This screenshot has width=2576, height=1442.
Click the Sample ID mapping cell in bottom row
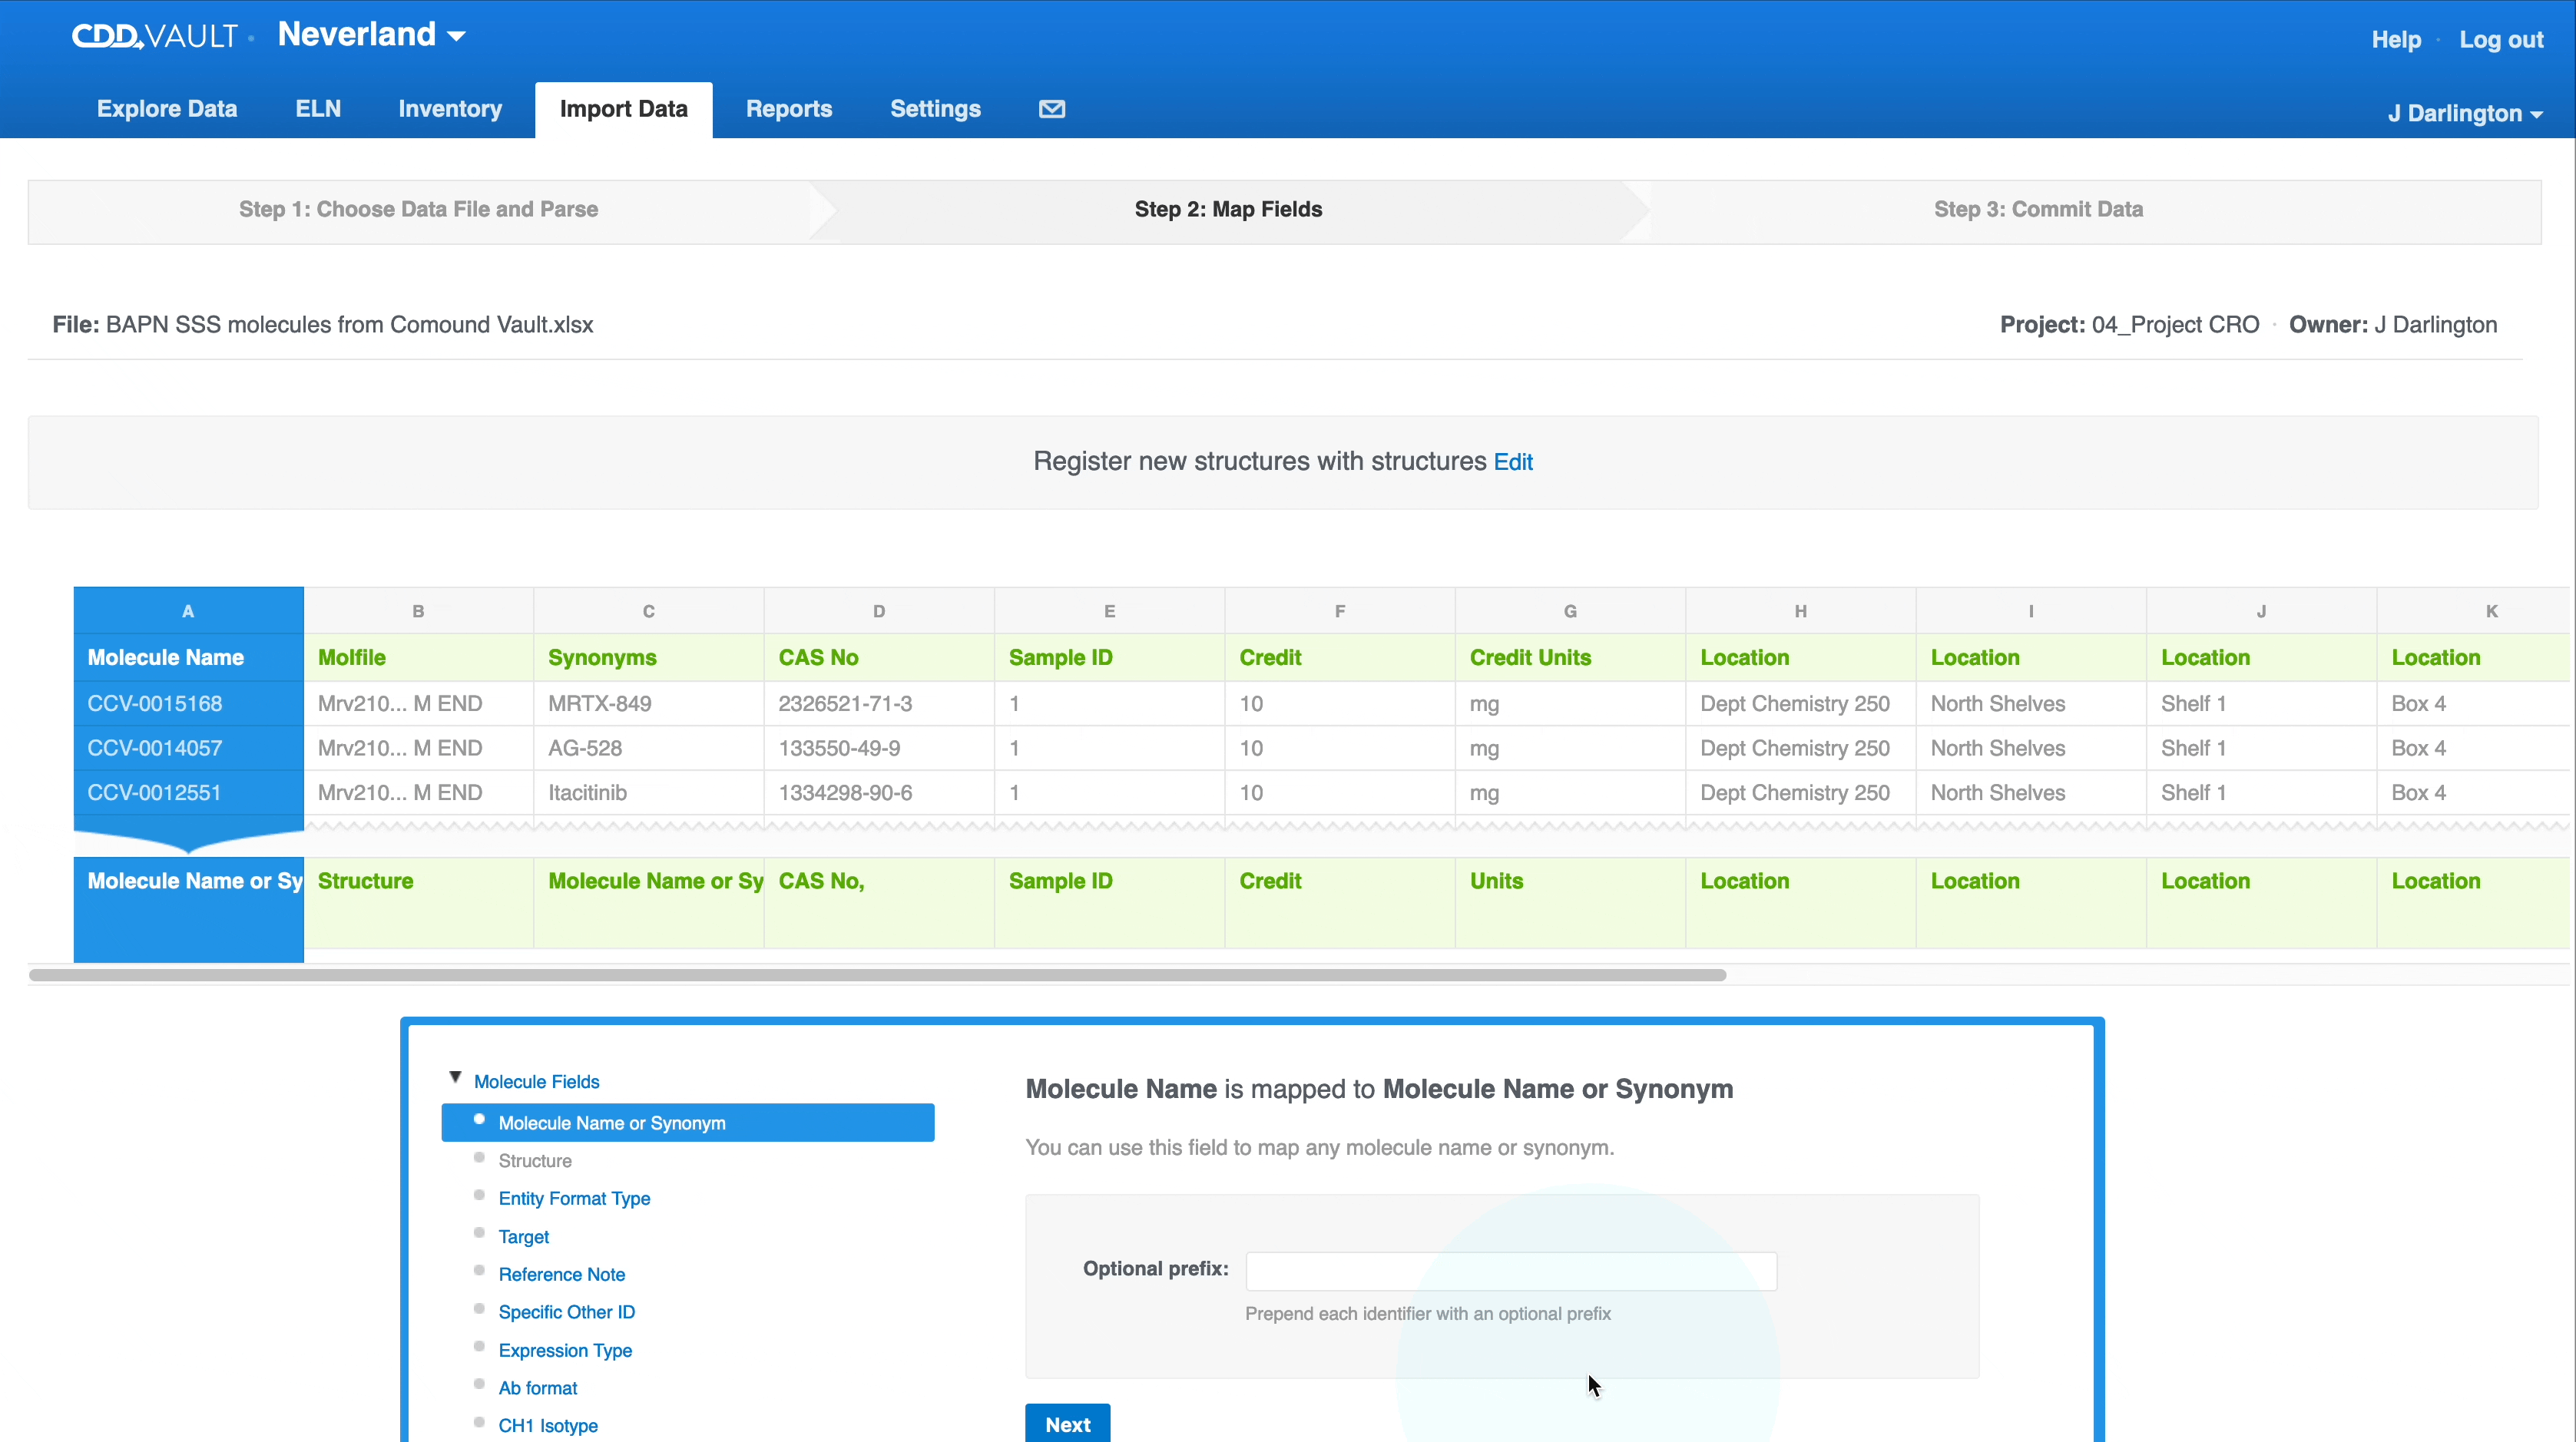1109,903
